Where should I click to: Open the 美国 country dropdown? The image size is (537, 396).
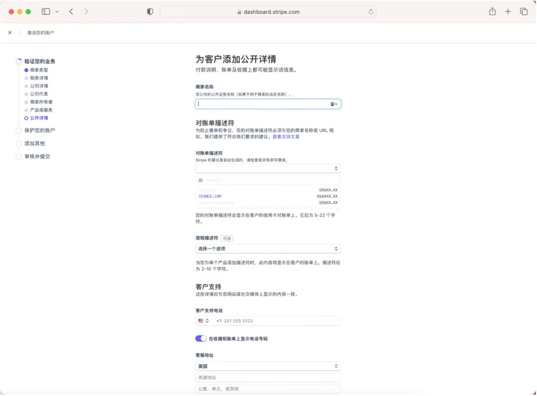(268, 366)
